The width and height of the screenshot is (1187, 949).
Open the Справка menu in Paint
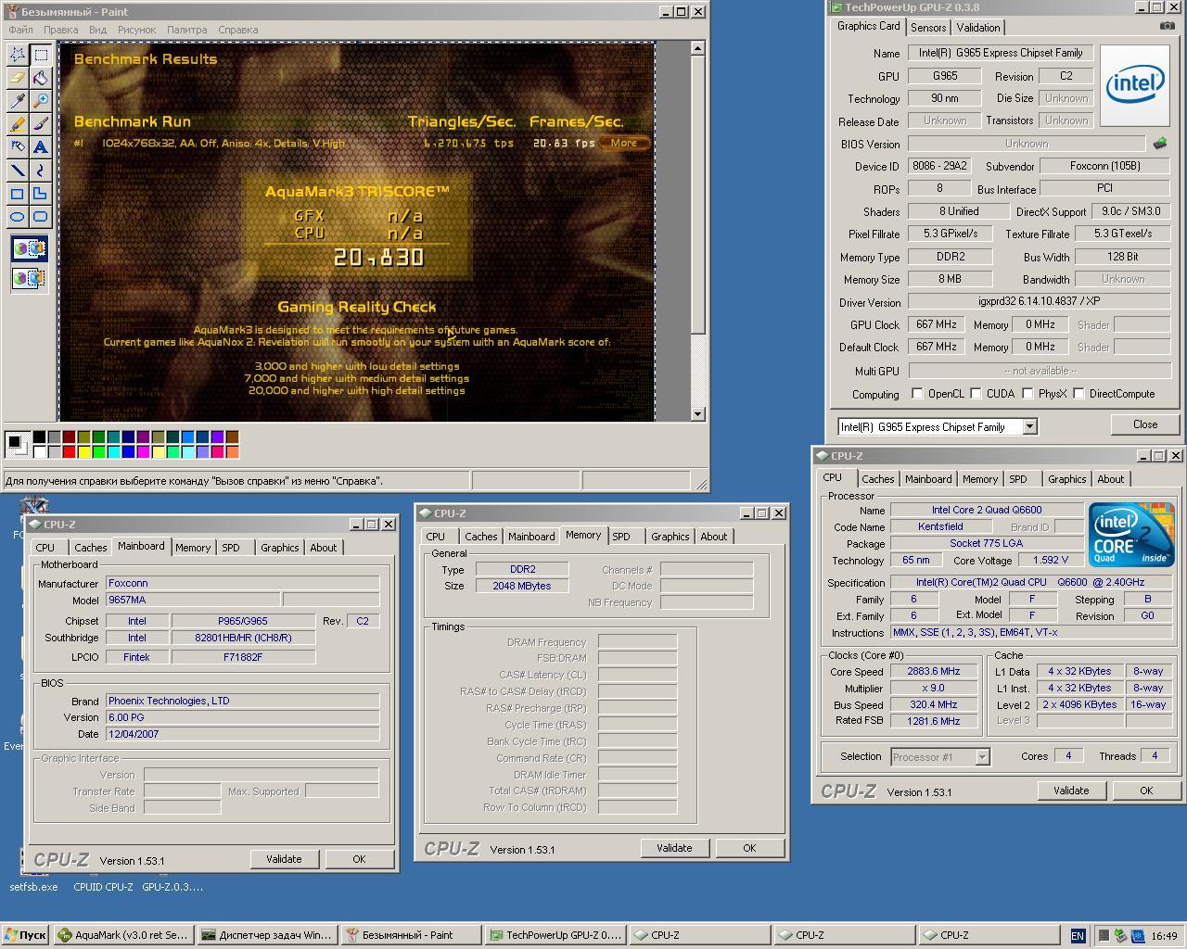[237, 30]
